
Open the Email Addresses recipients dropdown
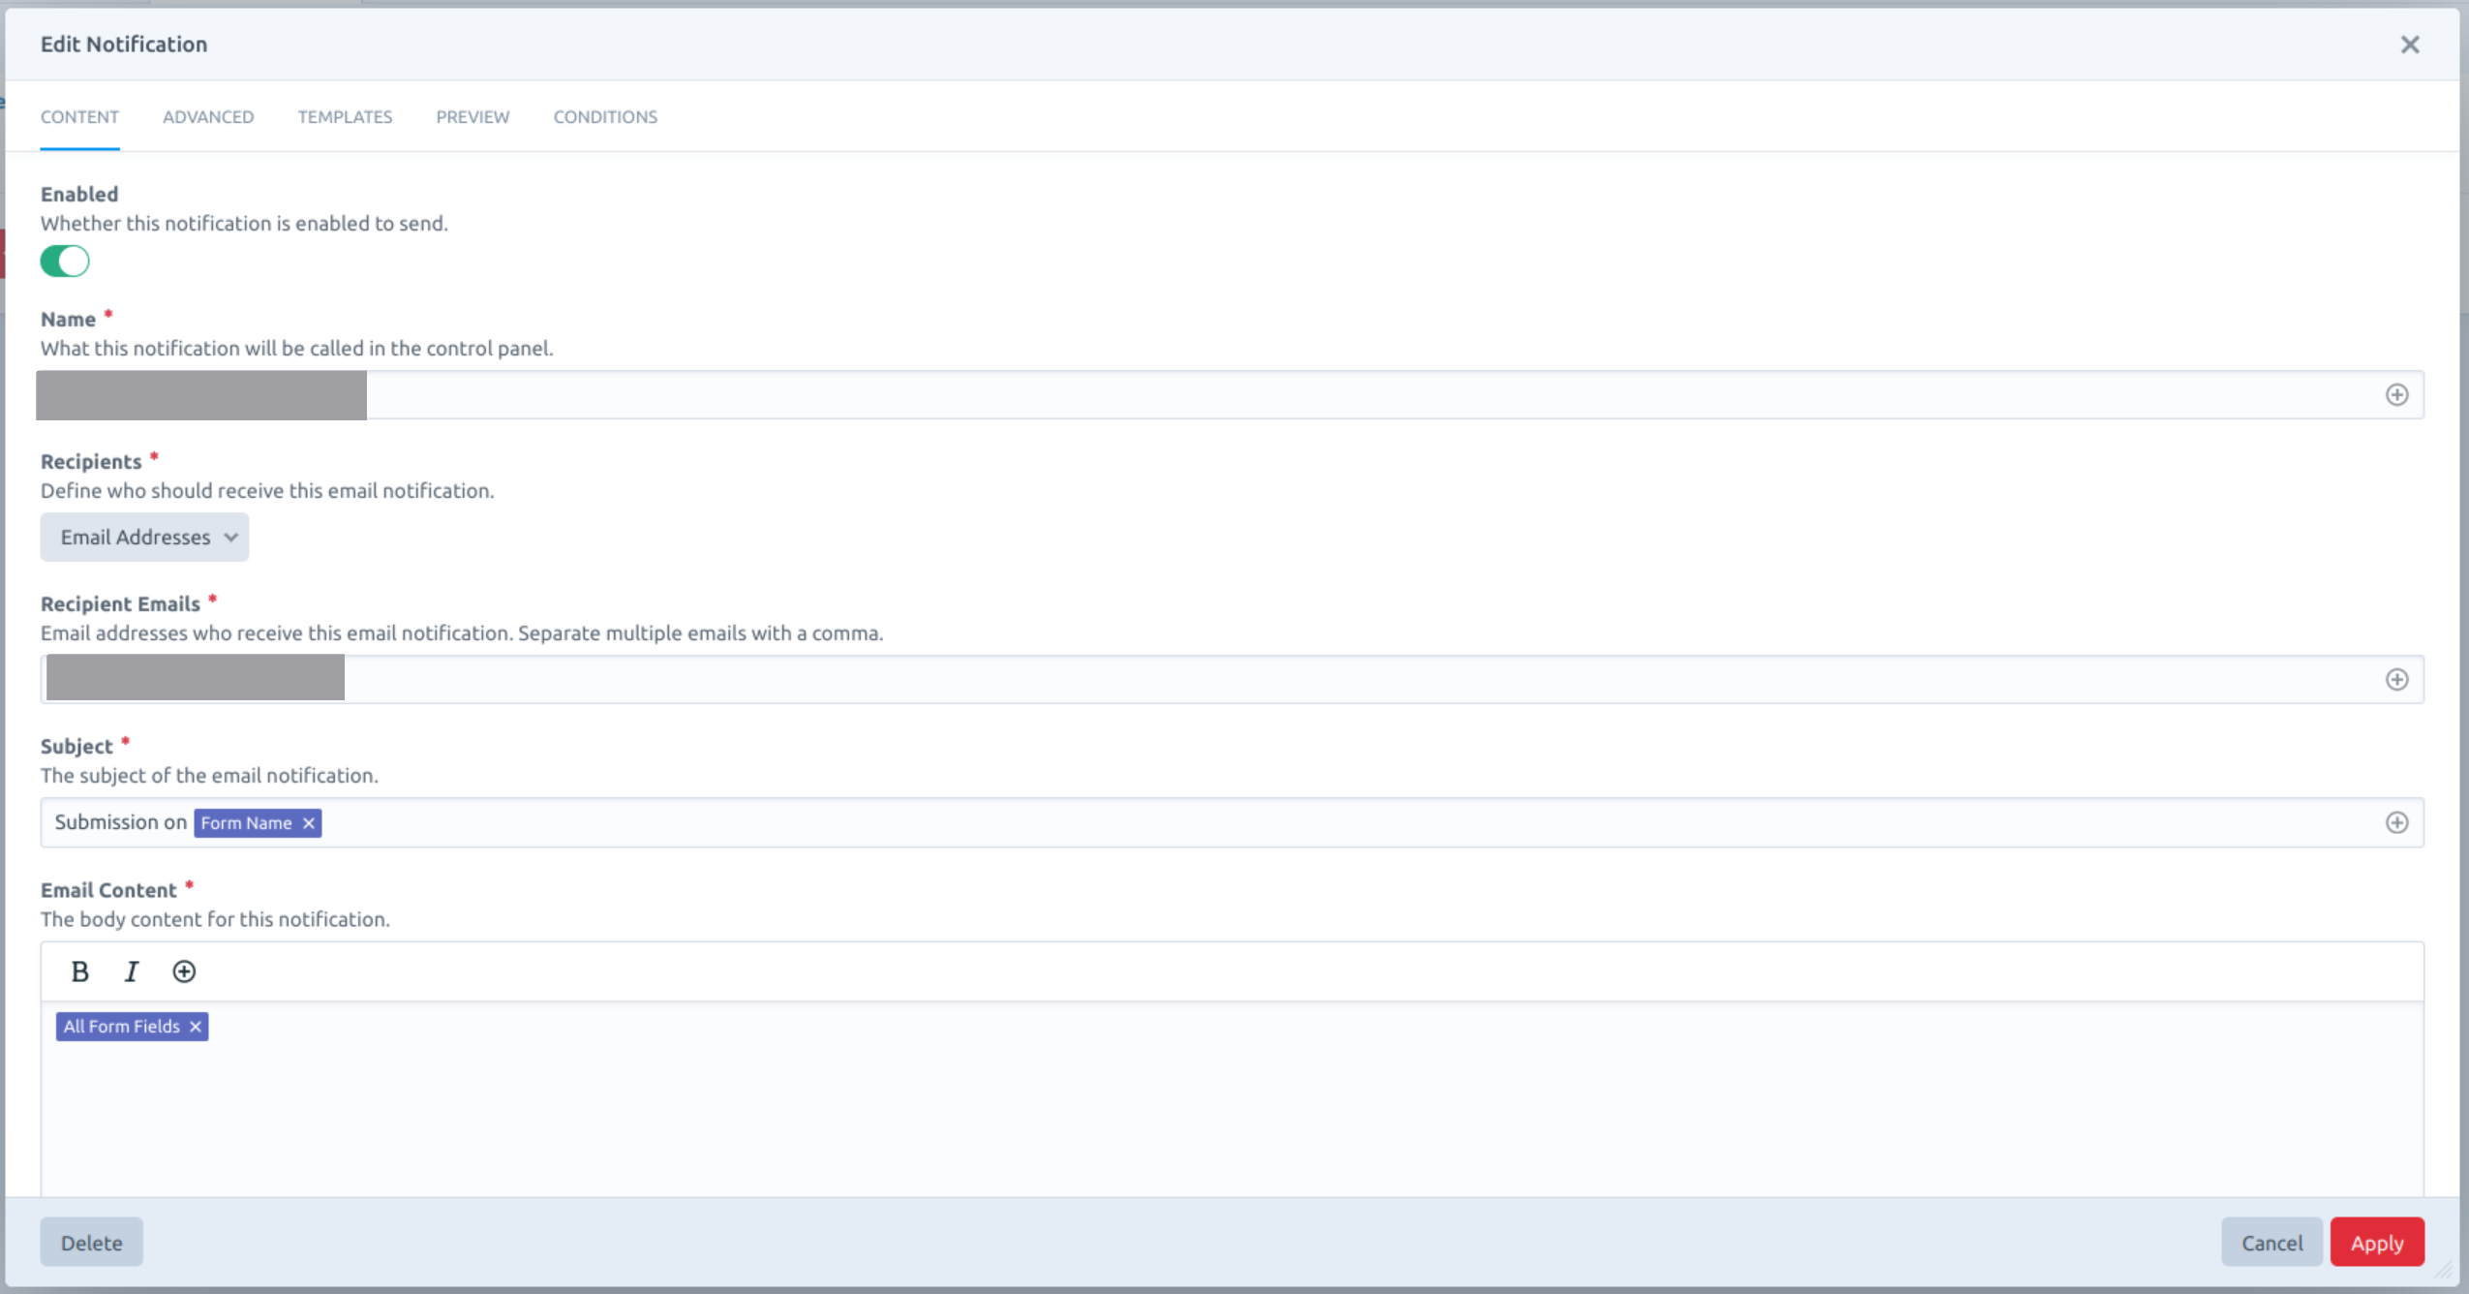coord(143,536)
